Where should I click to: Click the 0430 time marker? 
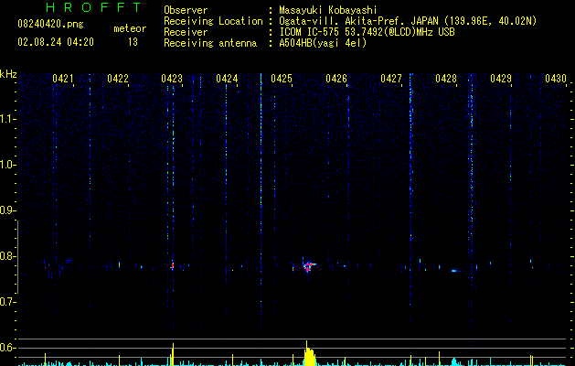pyautogui.click(x=556, y=78)
